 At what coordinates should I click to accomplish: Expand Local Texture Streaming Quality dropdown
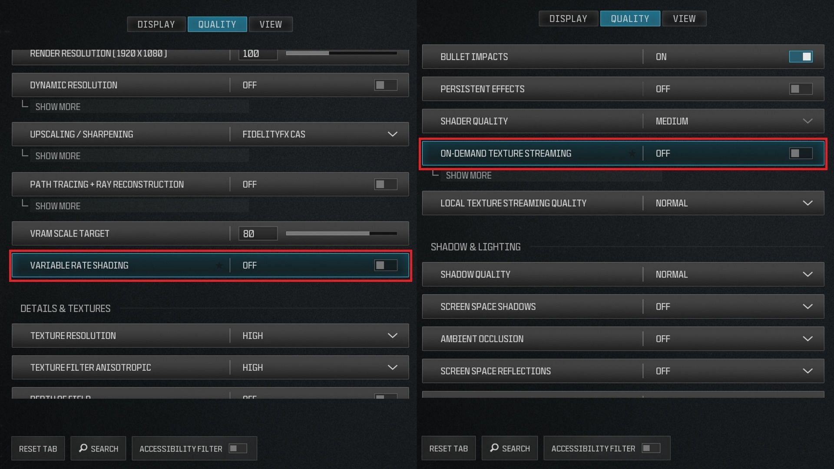click(x=807, y=203)
